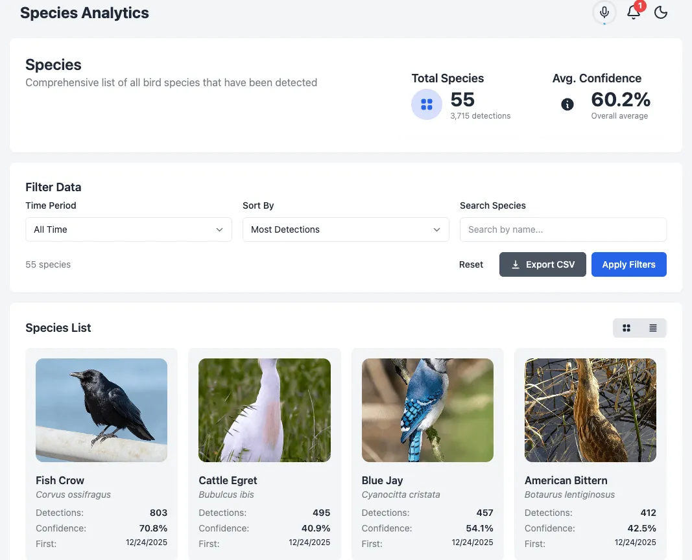Click the Search Species input field

tap(563, 229)
